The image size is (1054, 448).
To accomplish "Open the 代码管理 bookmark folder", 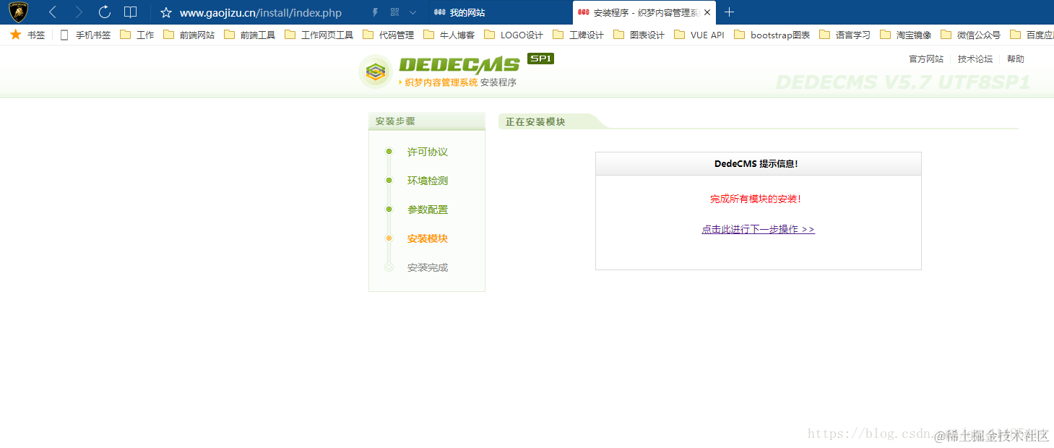I will point(389,35).
